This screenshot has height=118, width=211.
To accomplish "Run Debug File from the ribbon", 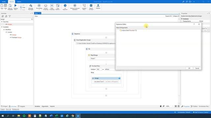I will 15,7.
